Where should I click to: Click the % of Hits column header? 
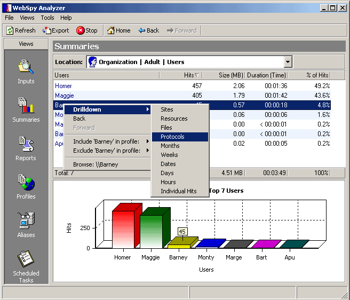pyautogui.click(x=309, y=75)
